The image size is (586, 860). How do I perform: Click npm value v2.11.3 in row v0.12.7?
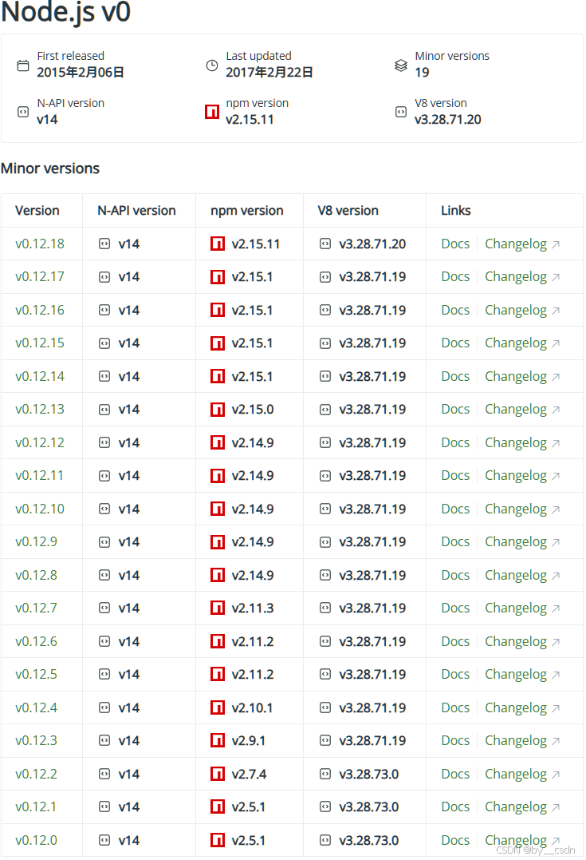pos(253,608)
